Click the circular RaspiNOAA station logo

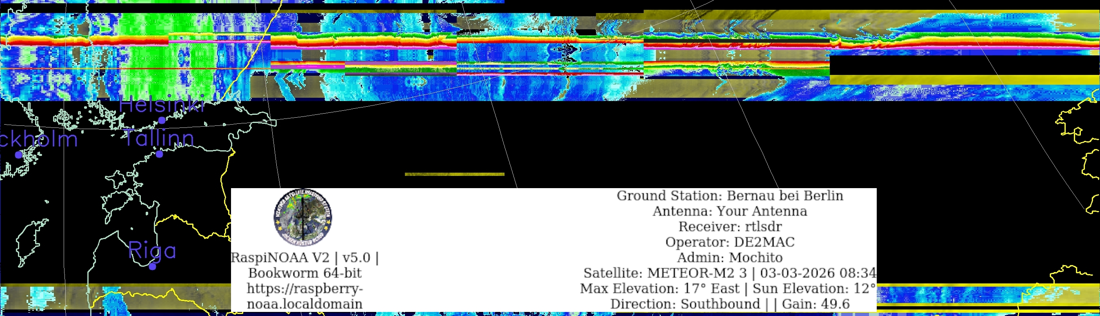pyautogui.click(x=303, y=217)
